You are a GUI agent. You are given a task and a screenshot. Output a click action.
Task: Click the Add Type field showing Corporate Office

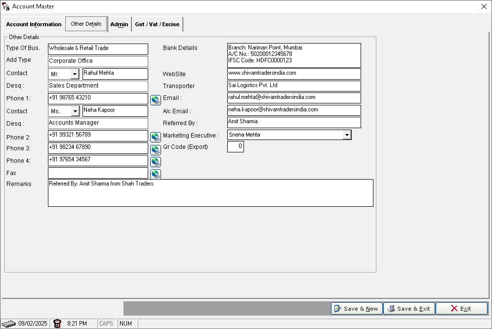pyautogui.click(x=98, y=61)
